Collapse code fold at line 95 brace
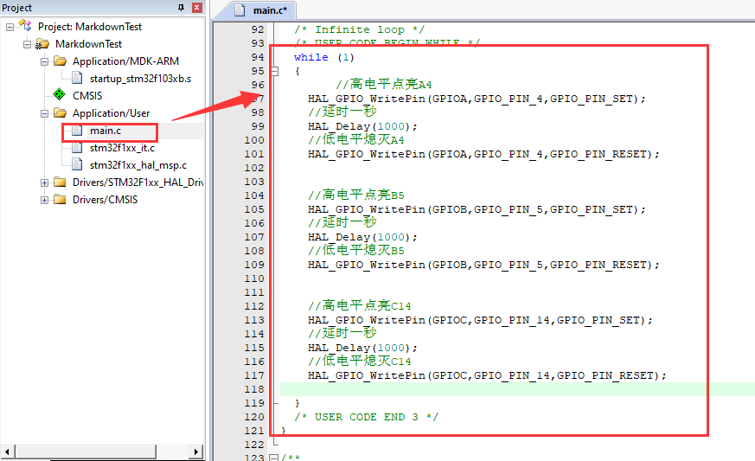755x461 pixels. 274,71
